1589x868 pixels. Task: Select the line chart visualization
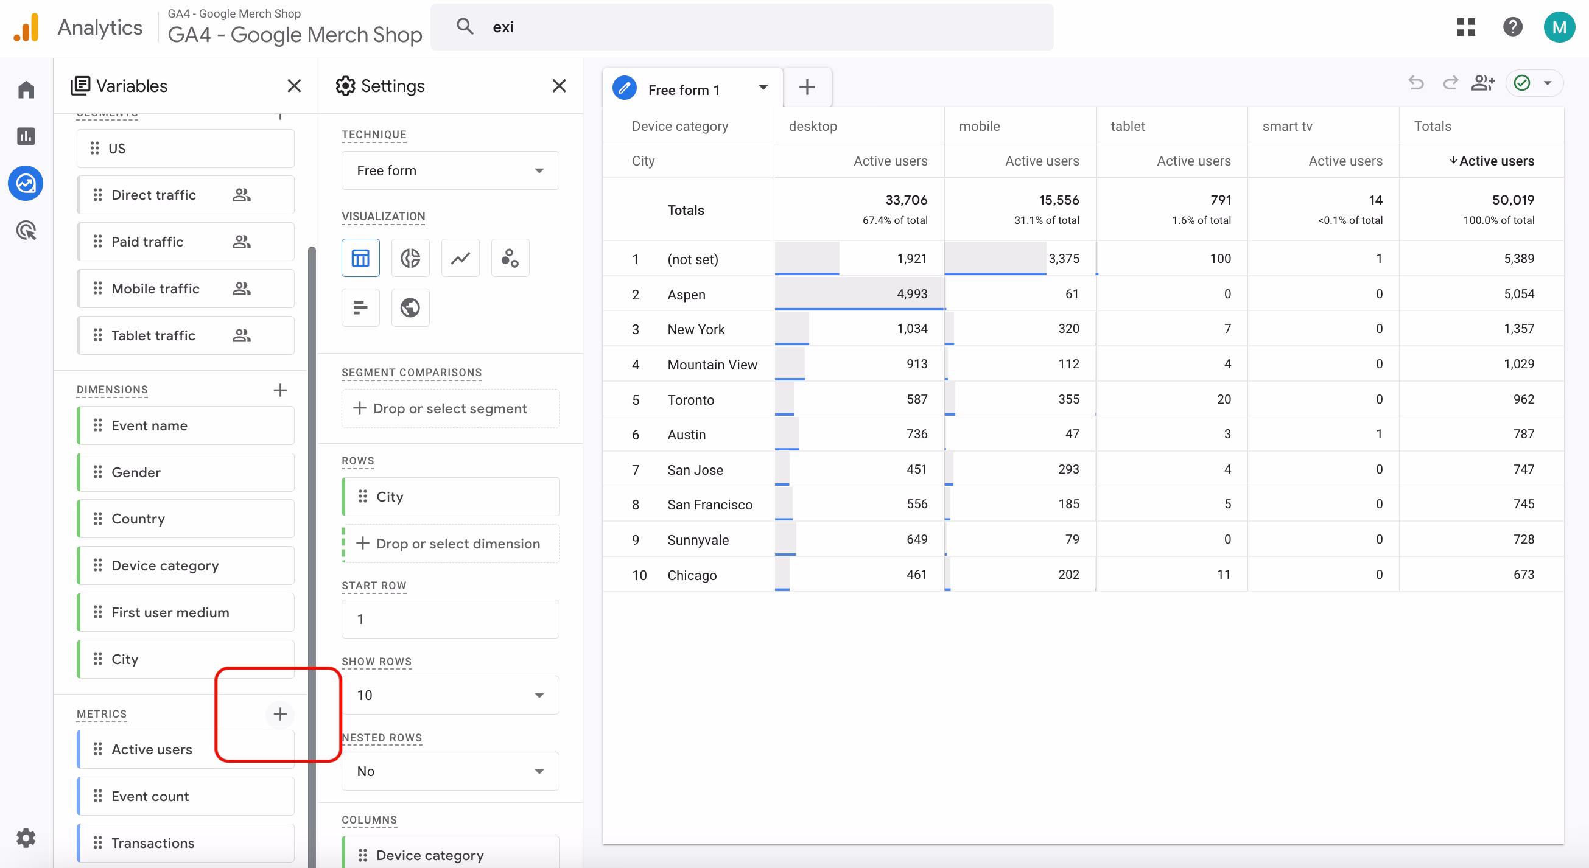pos(460,258)
